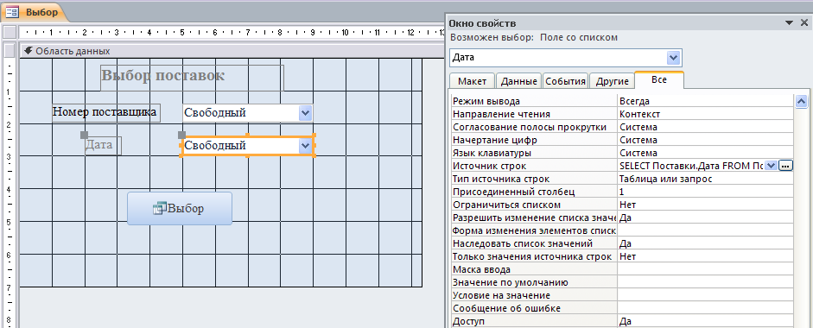
Task: Click the property list scroll up arrow
Action: click(x=801, y=101)
